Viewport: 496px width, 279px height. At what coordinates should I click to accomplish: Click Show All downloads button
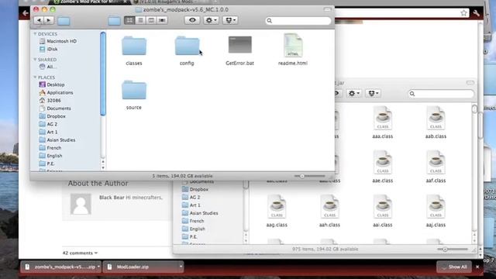(x=453, y=267)
